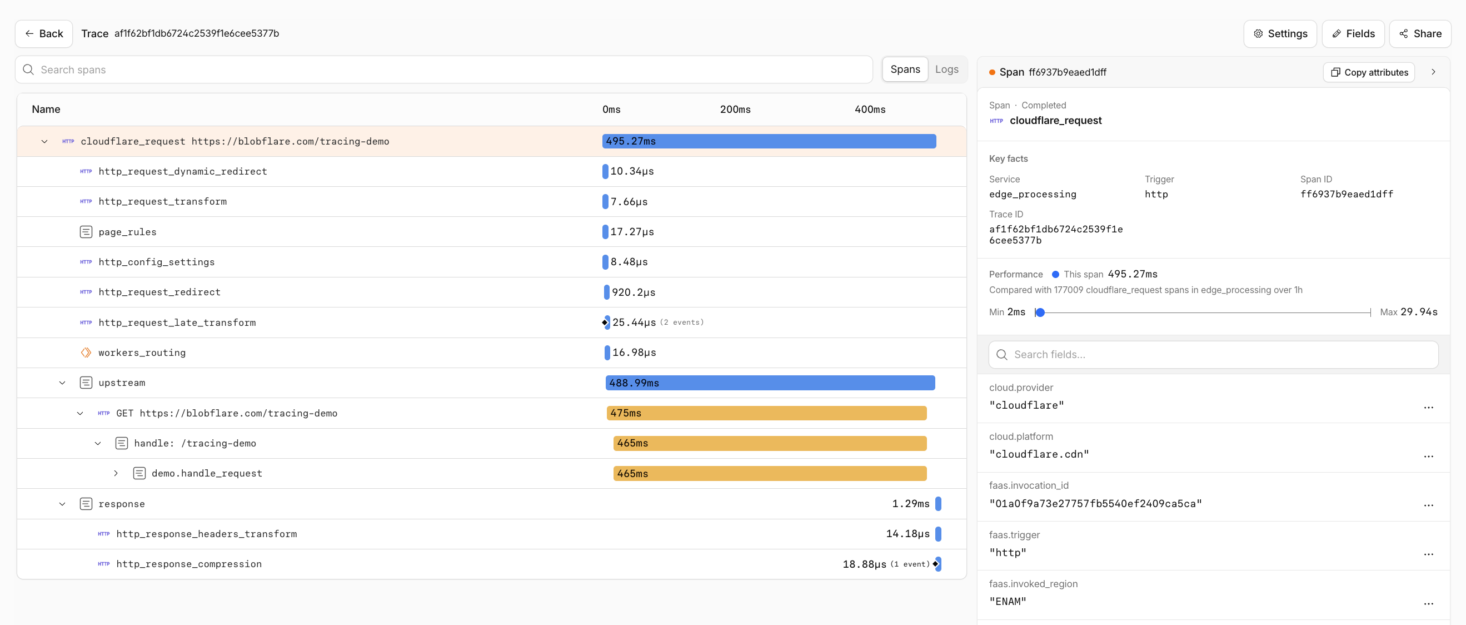The width and height of the screenshot is (1466, 625).
Task: Collapse the response span
Action: 62,504
